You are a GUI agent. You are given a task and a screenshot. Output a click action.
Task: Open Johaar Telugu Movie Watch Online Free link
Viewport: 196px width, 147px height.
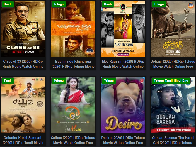(173, 64)
